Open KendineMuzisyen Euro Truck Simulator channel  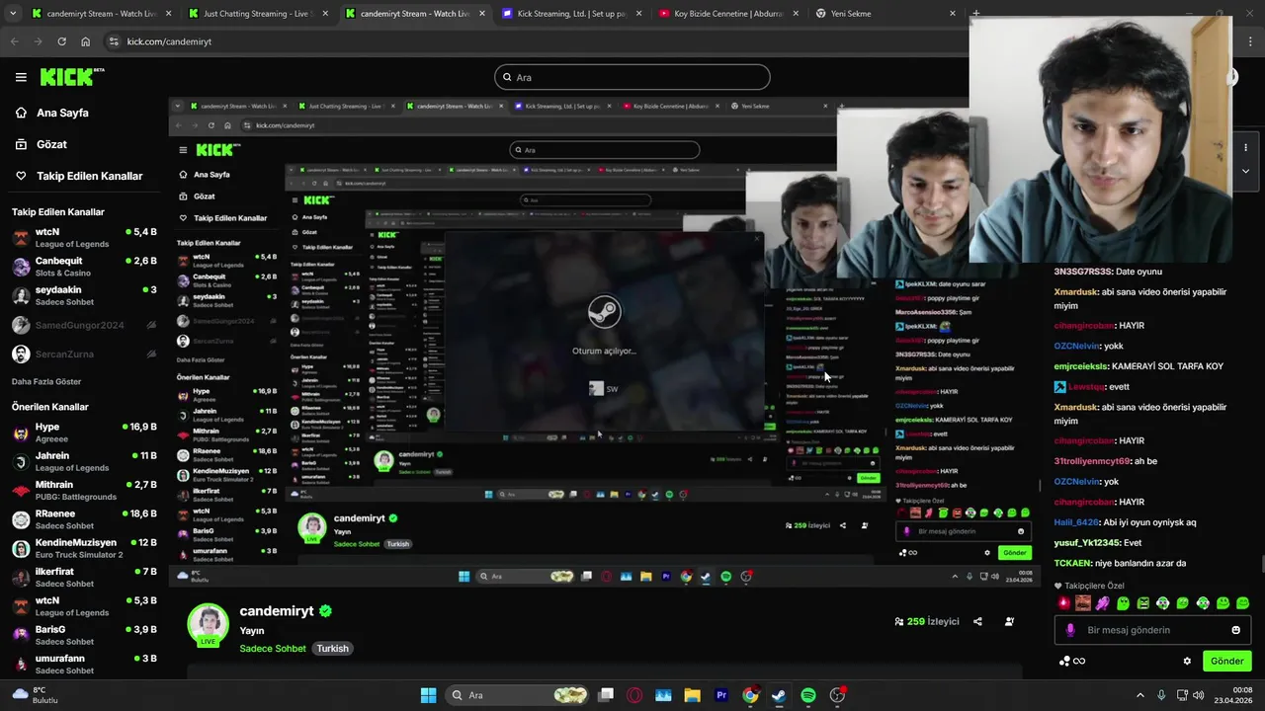(84, 548)
